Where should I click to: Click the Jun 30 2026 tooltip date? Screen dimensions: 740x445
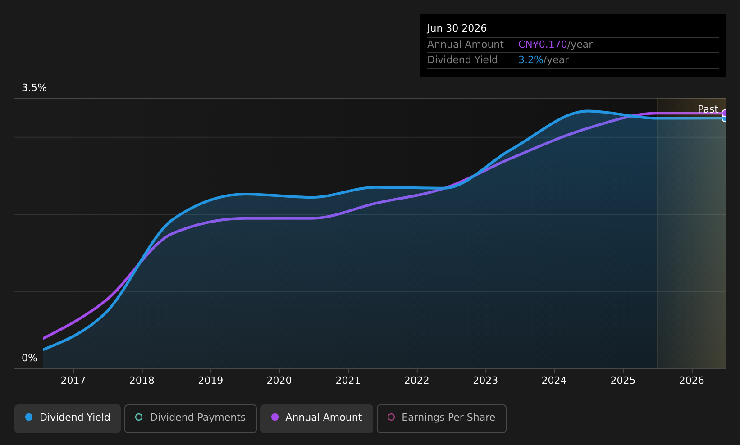(x=457, y=28)
